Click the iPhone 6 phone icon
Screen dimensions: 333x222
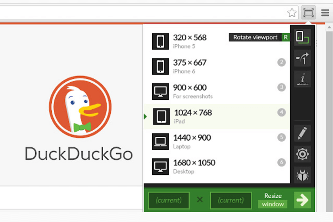160,67
